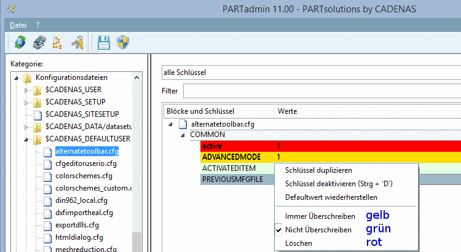Expand the $CADENAS_DATA/datasetup tree node
This screenshot has height=252, width=461.
click(26, 127)
